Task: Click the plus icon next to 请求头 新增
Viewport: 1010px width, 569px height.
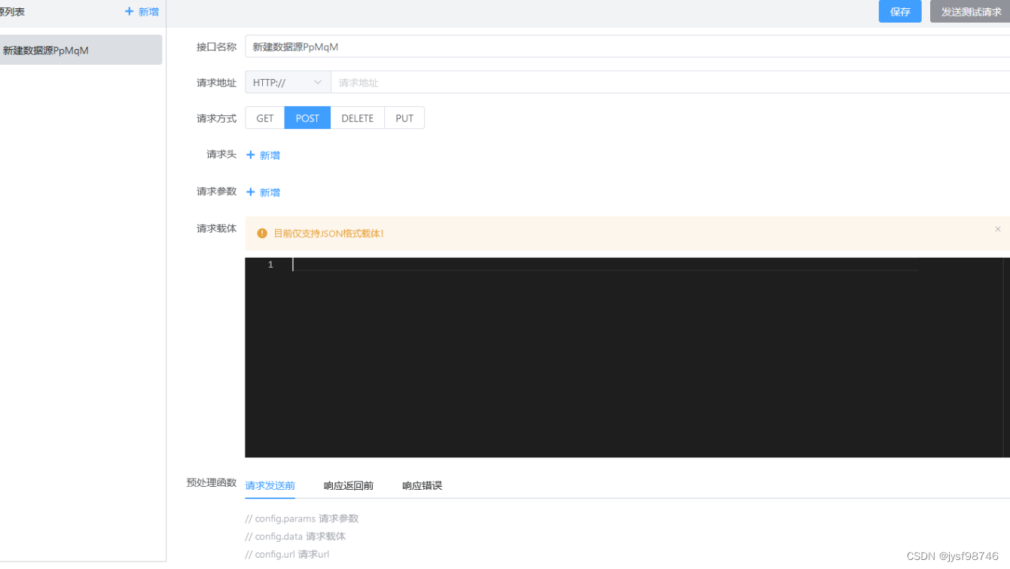Action: [x=251, y=154]
